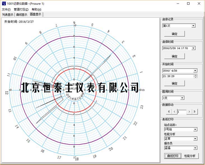Image resolution: width=205 pixels, height=165 pixels.
Task: Open the 文件(F) menu
Action: click(x=6, y=10)
